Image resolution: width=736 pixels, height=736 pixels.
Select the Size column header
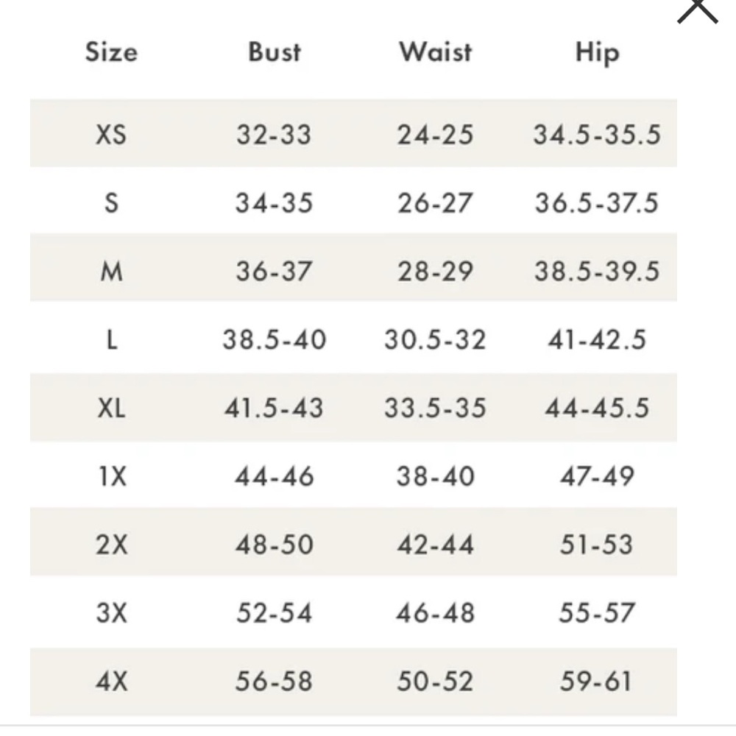click(x=111, y=52)
